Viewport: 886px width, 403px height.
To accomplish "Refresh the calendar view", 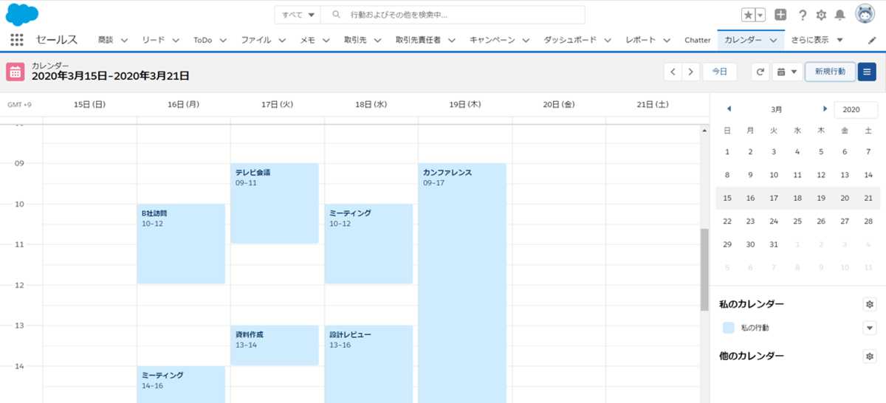I will pos(760,72).
